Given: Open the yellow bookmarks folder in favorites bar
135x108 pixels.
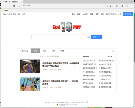Looking at the screenshot, I should (3, 10).
